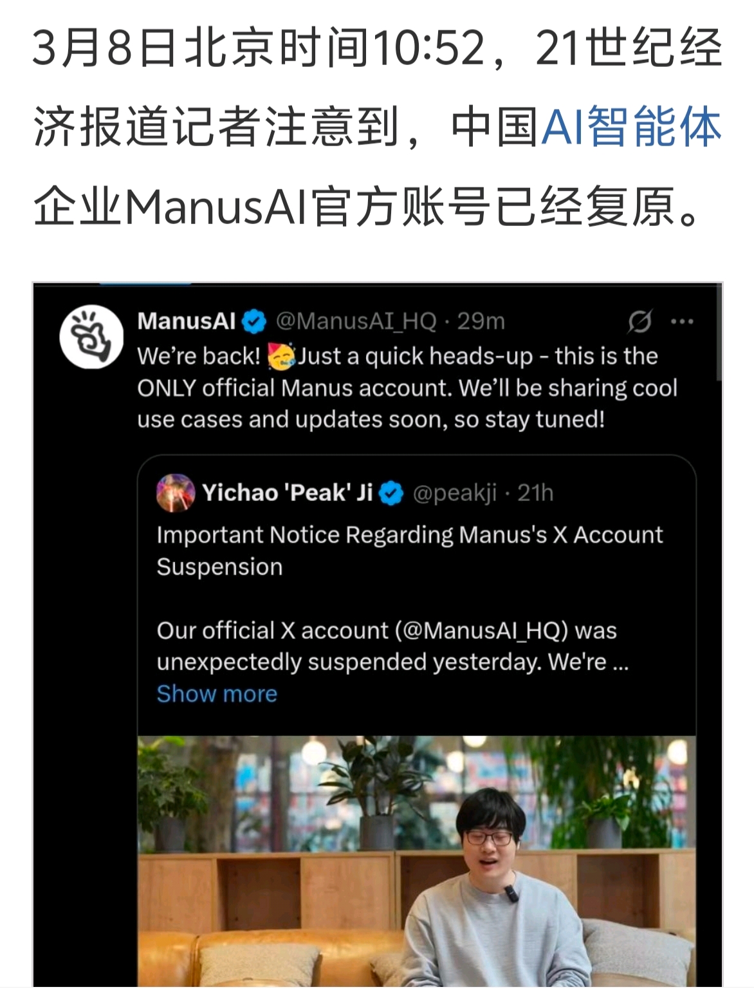
Task: Expand quoted post with Show more
Action: 217,694
